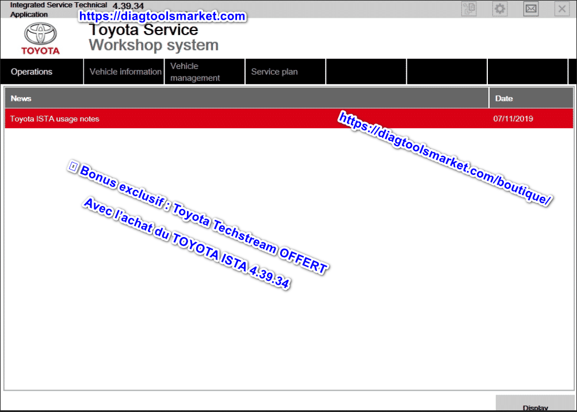Viewport: 577px width, 412px height.
Task: Click the first empty tab after Service plan
Action: tap(366, 72)
